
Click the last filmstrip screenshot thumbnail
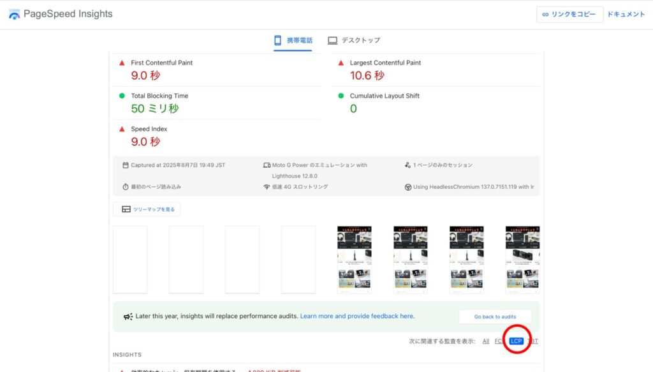pyautogui.click(x=522, y=260)
